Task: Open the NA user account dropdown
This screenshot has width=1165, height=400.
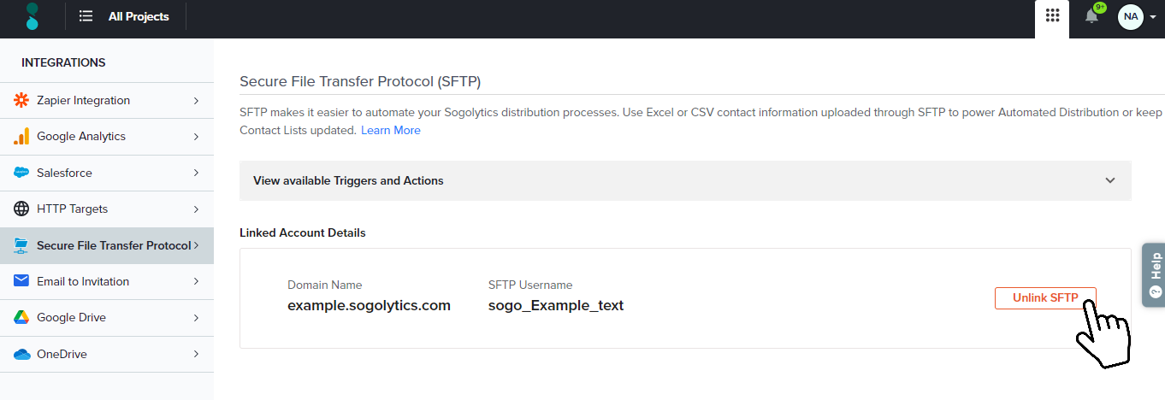Action: coord(1138,16)
